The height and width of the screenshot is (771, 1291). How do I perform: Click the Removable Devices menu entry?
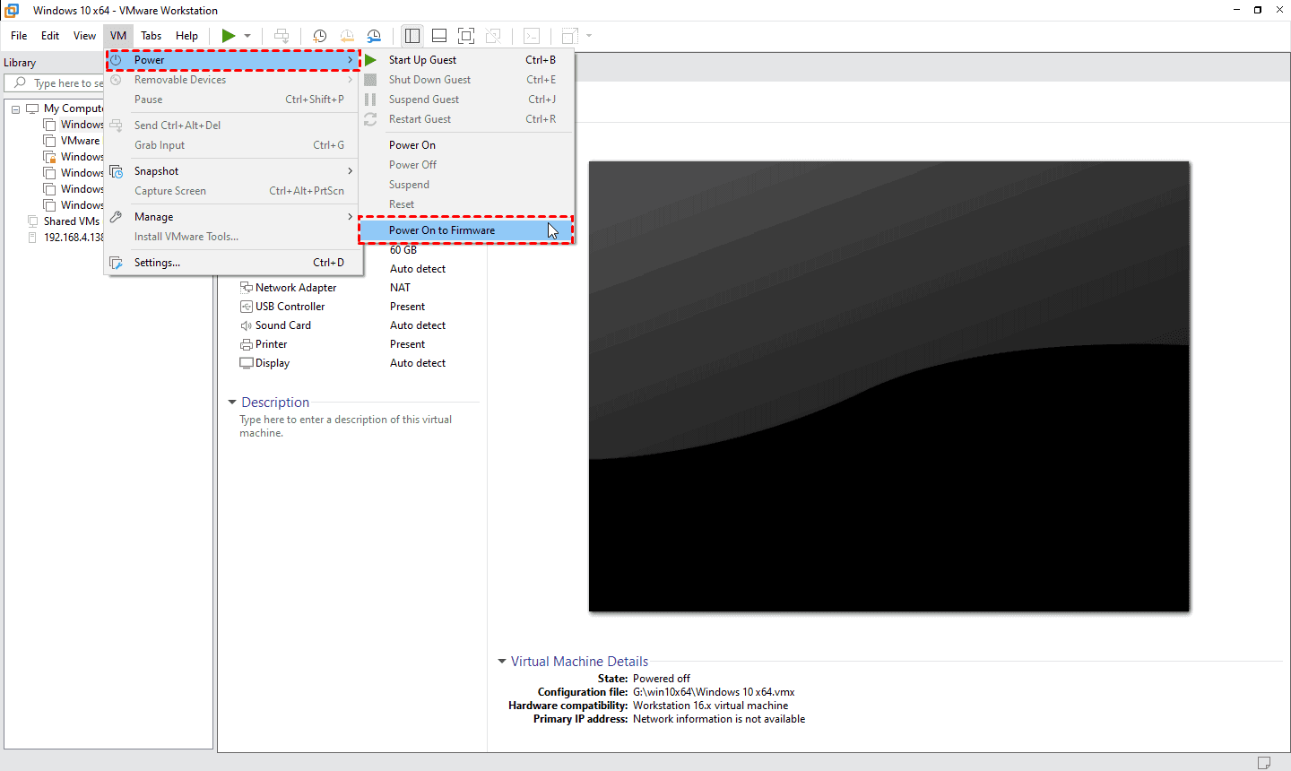point(233,80)
